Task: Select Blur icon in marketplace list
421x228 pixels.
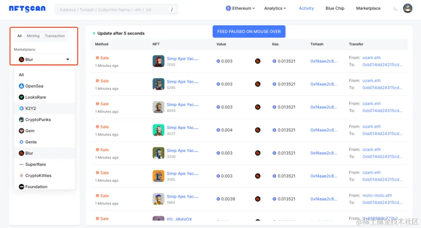Action: point(21,153)
